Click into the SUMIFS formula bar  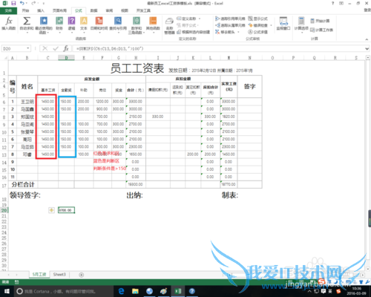coord(217,48)
